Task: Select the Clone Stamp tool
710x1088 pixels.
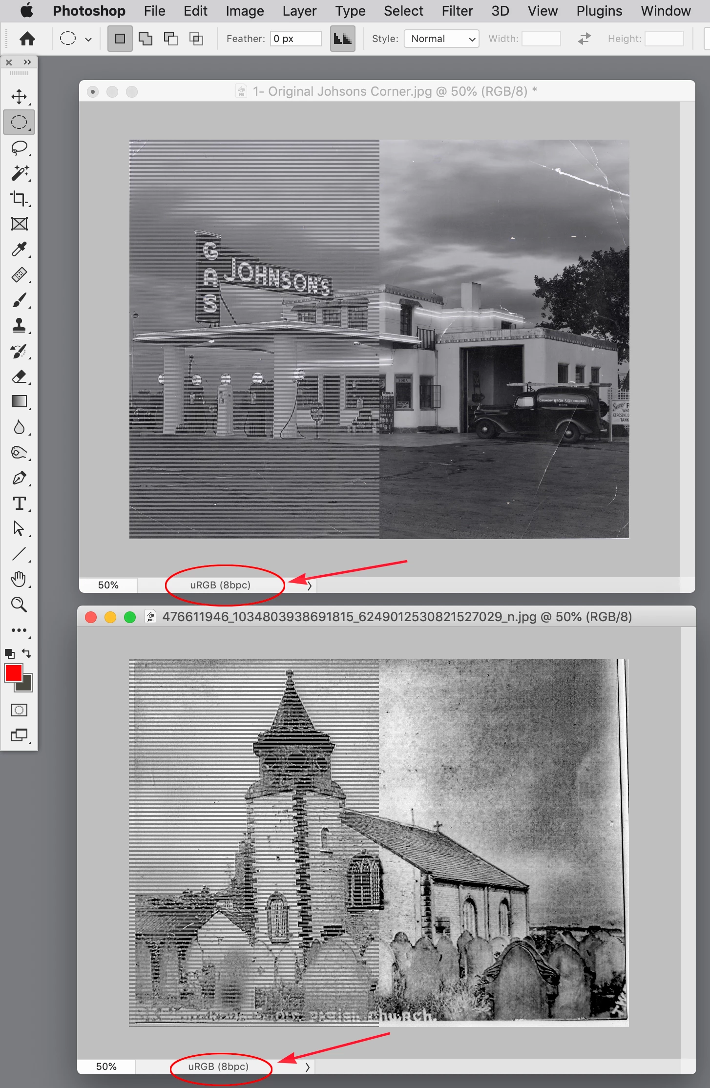Action: [19, 325]
